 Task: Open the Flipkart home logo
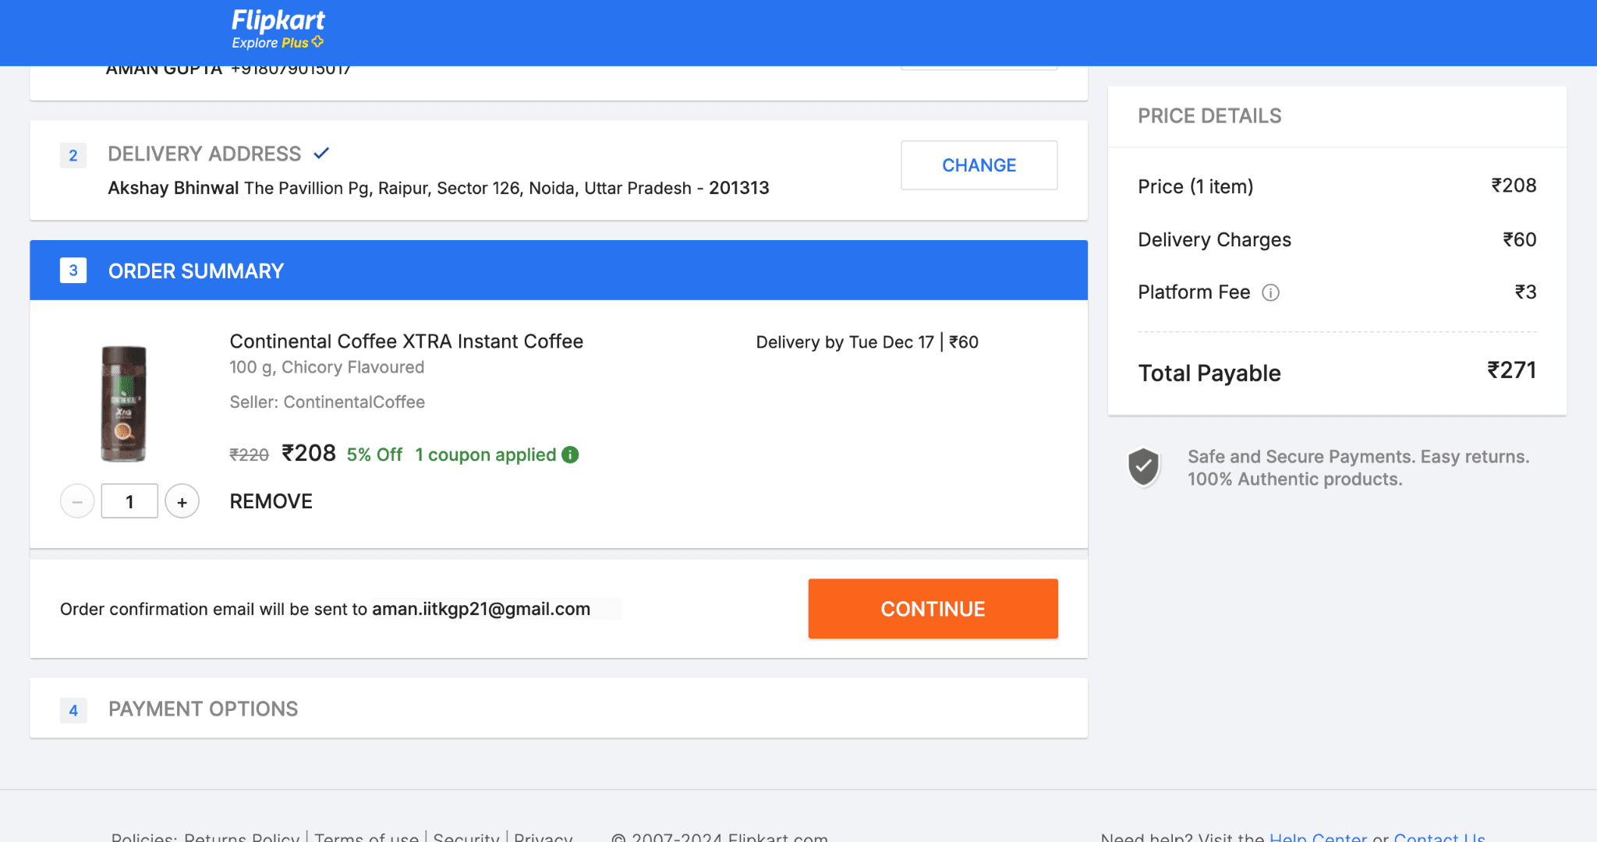[x=278, y=20]
